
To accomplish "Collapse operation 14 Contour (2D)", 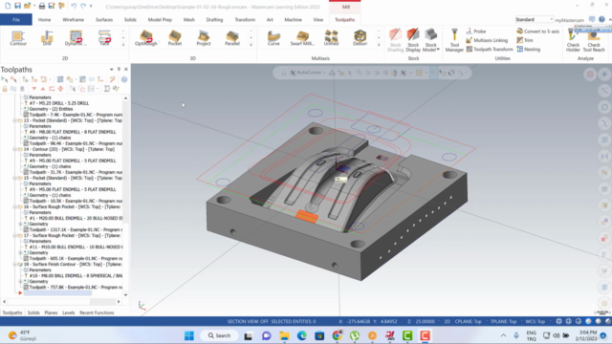I will click(x=15, y=149).
